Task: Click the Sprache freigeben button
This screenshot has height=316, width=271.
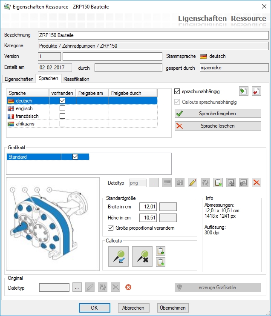Action: (x=218, y=114)
